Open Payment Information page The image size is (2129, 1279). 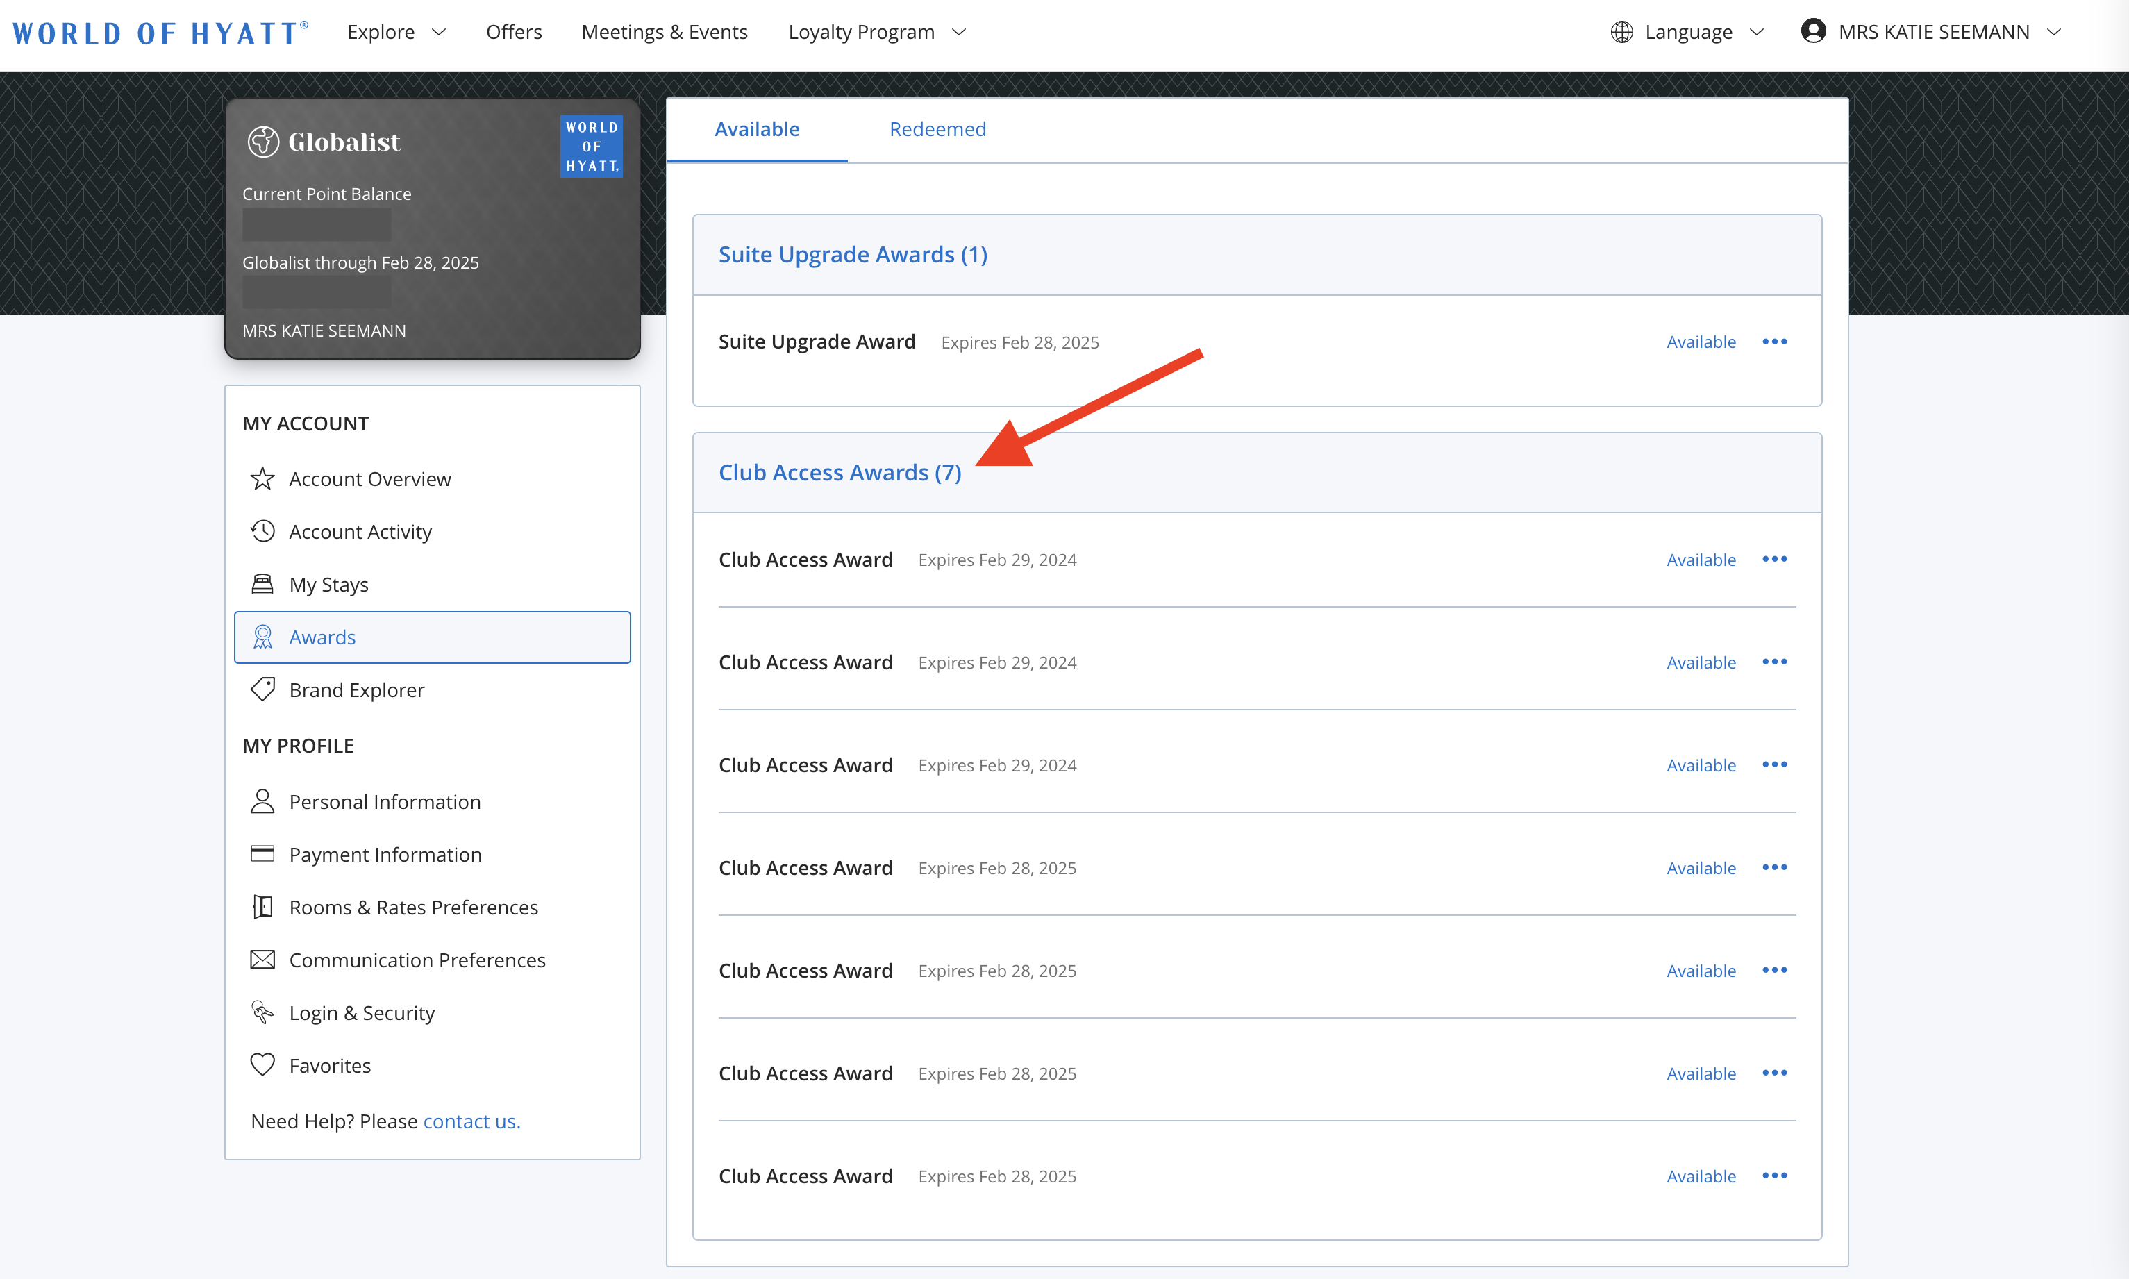tap(385, 854)
